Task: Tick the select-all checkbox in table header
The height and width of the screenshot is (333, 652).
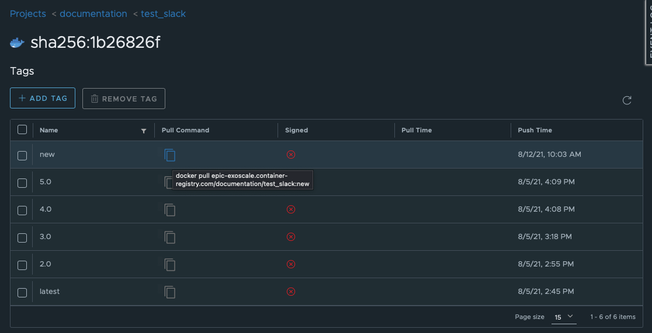Action: click(22, 129)
